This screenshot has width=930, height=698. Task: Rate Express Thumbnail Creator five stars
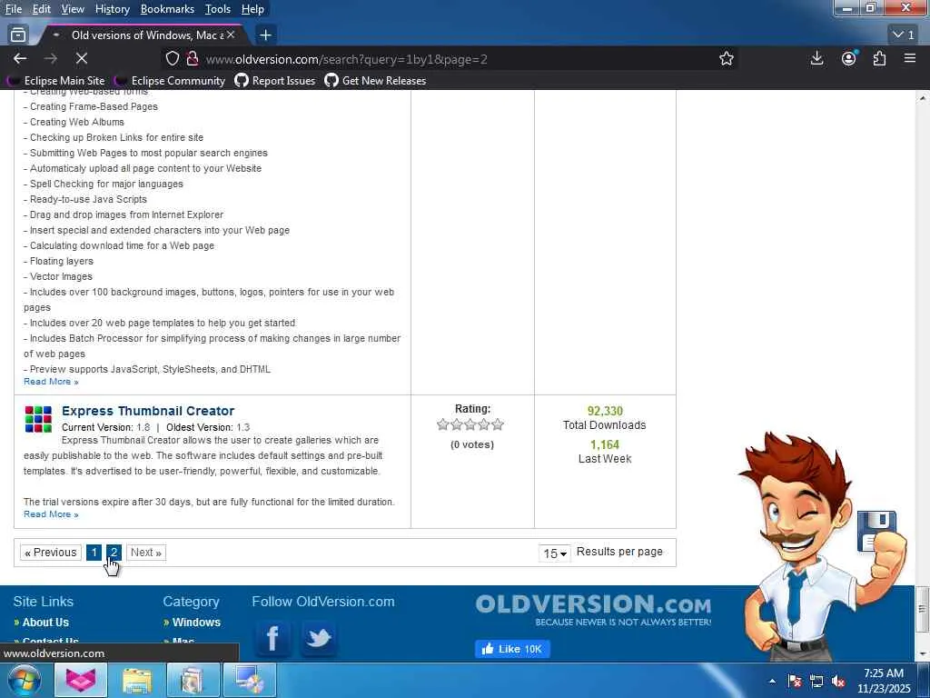click(498, 424)
